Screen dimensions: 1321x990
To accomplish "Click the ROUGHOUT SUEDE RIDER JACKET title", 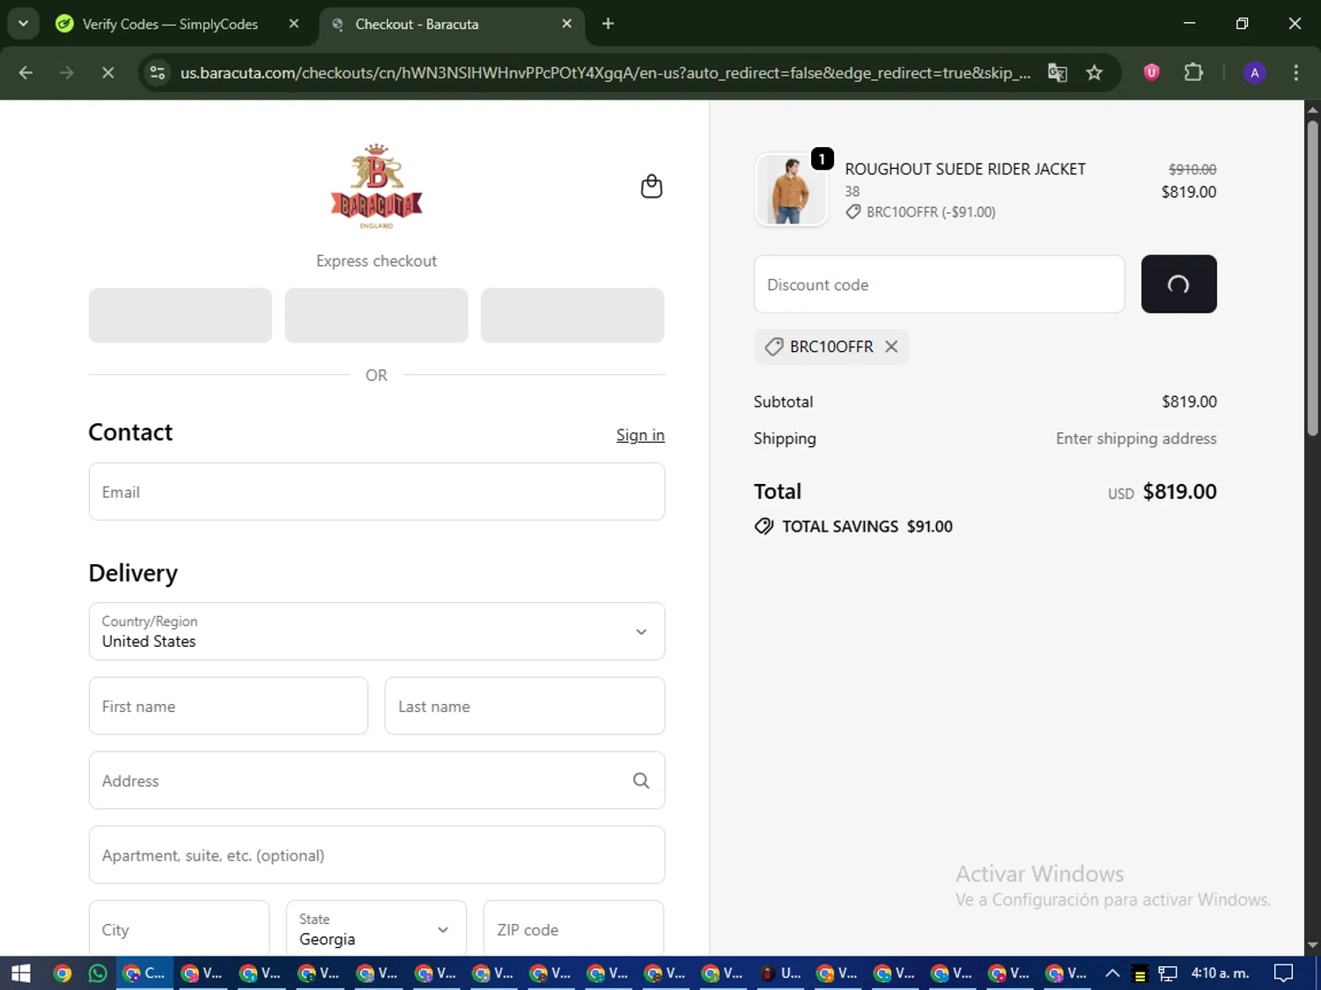I will [x=965, y=169].
